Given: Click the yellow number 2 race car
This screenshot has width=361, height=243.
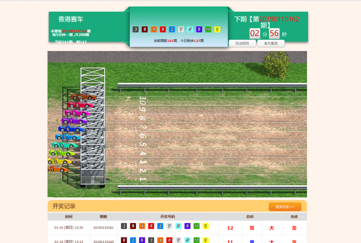Looking at the screenshot, I should (x=59, y=161).
